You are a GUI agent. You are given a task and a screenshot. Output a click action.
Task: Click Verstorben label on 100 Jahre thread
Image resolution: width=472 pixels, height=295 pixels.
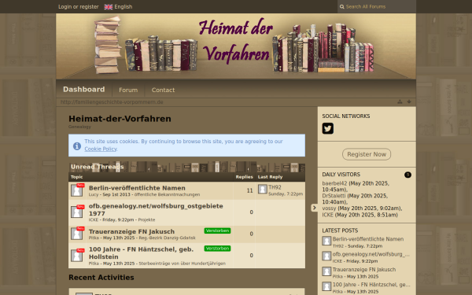[x=217, y=249]
